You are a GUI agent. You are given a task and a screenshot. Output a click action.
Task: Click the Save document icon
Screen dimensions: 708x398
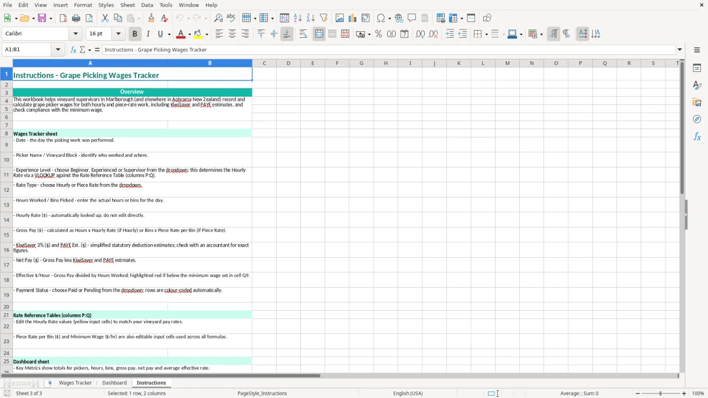pos(42,18)
